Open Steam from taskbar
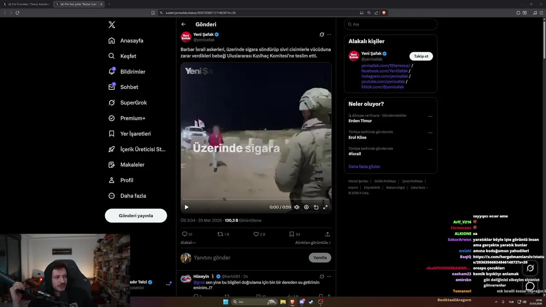Screen dimensions: 546x307 311,302
